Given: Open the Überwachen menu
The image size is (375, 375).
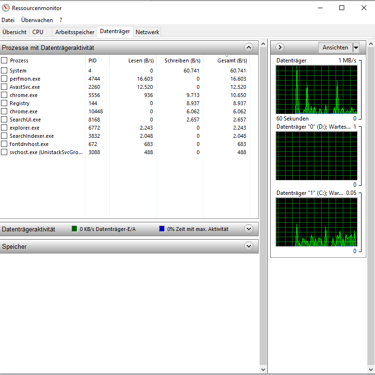Looking at the screenshot, I should [37, 20].
